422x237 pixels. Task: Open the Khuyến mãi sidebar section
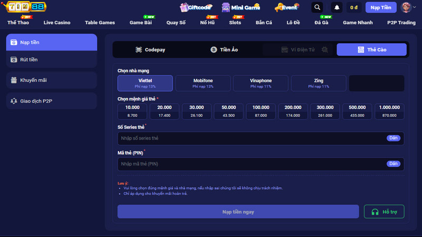(x=52, y=80)
